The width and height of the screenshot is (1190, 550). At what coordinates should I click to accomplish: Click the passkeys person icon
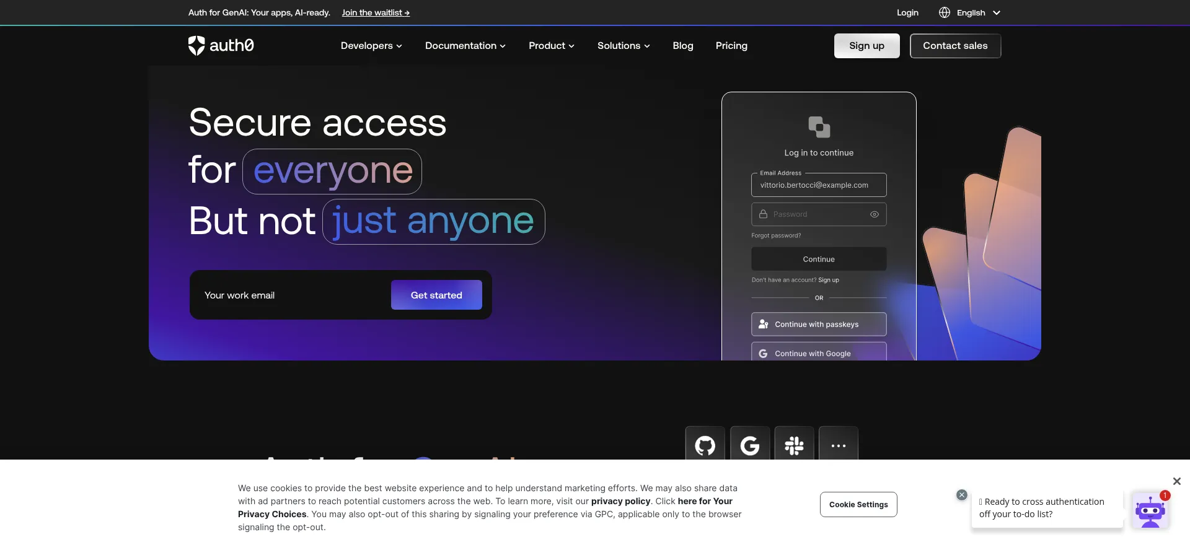coord(764,324)
